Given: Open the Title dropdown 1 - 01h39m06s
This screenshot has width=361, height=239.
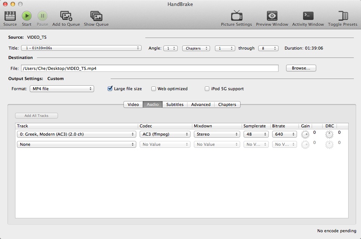Looking at the screenshot, I should tap(81, 48).
